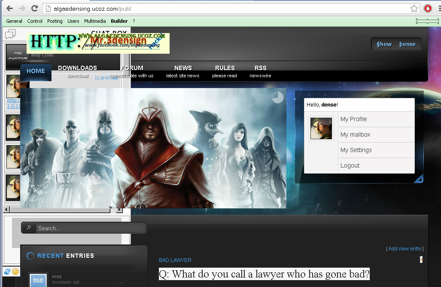Go to the HOME navigation tab
This screenshot has height=287, width=441.
click(36, 71)
